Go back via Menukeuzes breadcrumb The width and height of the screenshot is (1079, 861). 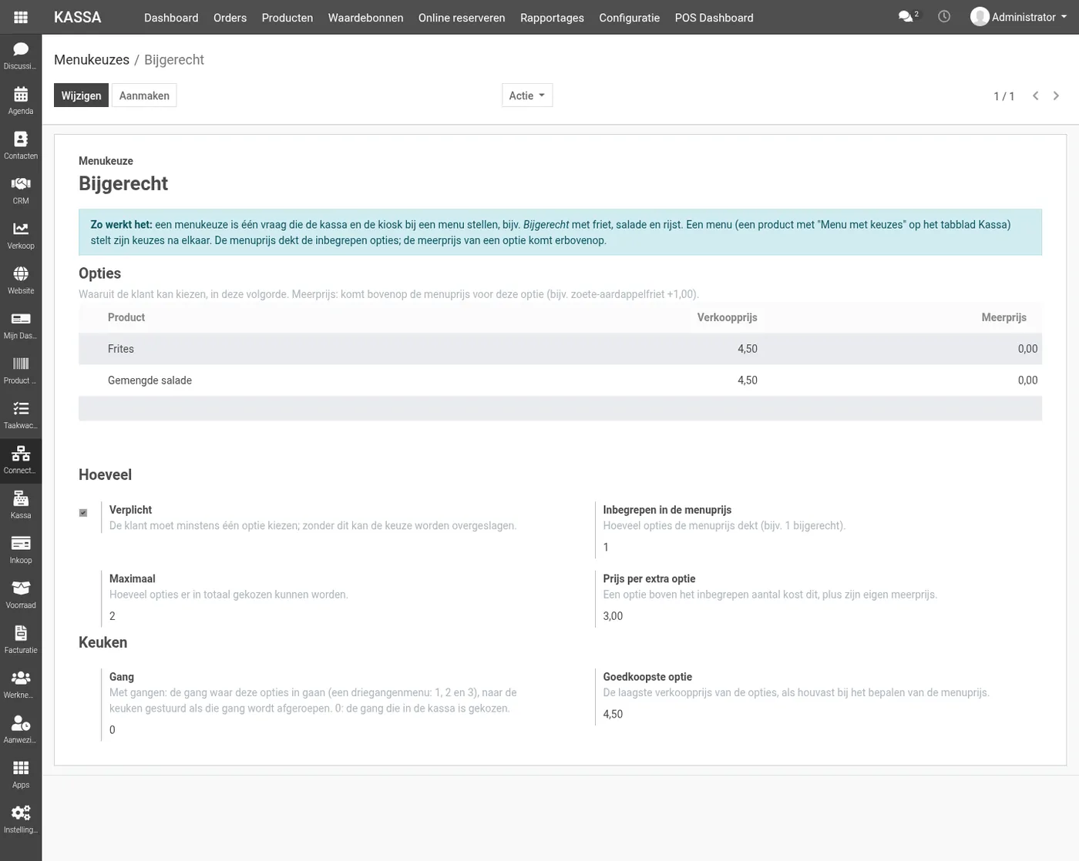tap(92, 59)
